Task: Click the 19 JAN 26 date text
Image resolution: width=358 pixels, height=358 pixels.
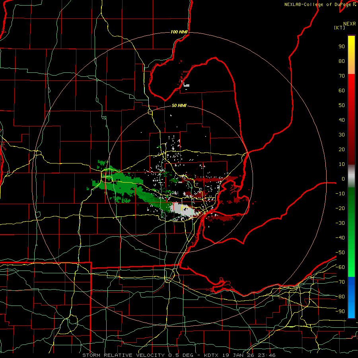Action: (237, 355)
